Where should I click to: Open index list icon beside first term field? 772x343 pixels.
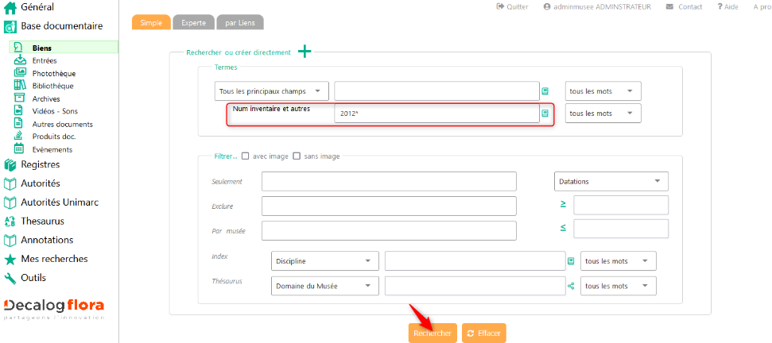click(545, 91)
